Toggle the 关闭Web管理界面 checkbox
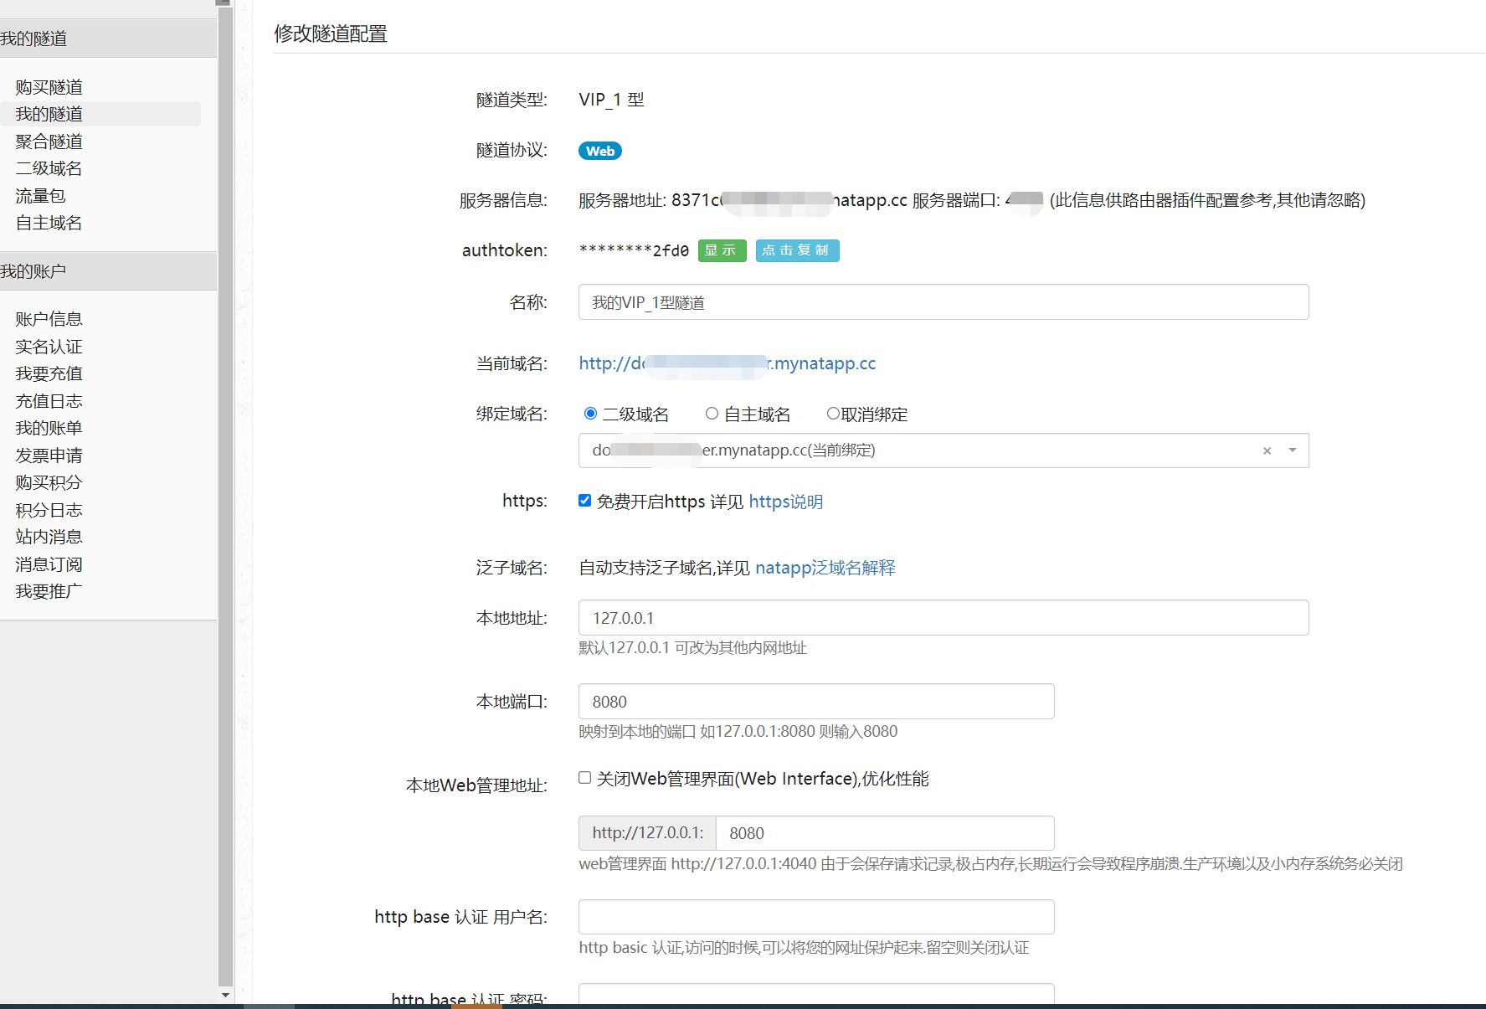This screenshot has width=1486, height=1009. [584, 778]
